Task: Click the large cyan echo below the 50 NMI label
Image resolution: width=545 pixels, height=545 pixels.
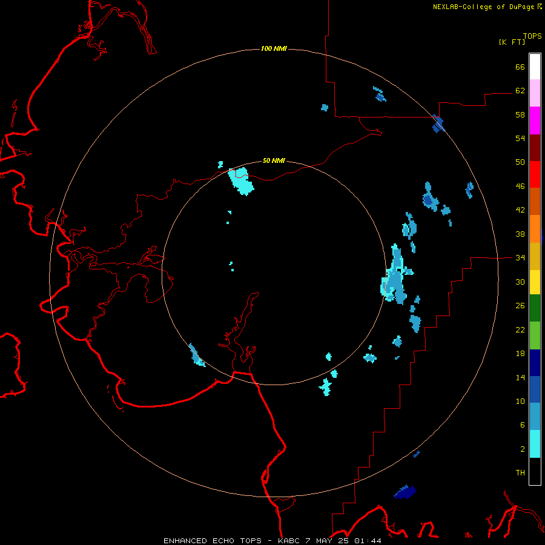Action: click(241, 181)
